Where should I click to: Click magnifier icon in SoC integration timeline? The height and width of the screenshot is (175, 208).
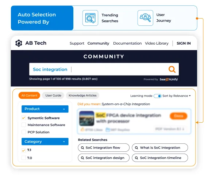point(136,158)
